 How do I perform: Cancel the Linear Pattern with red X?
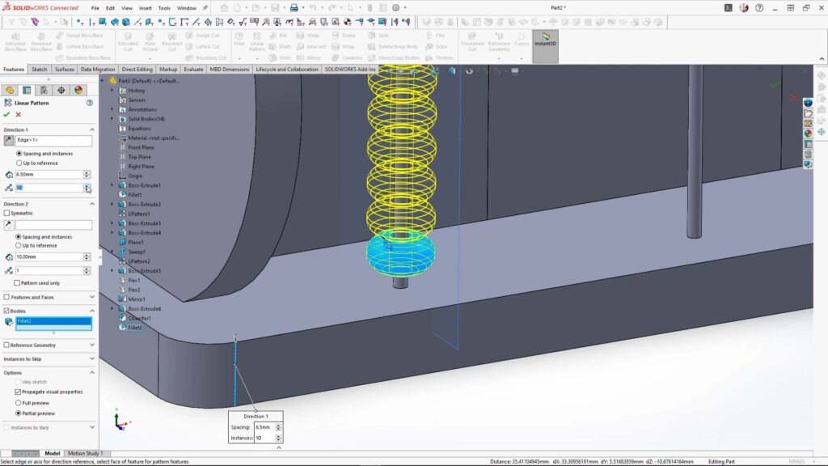click(18, 115)
